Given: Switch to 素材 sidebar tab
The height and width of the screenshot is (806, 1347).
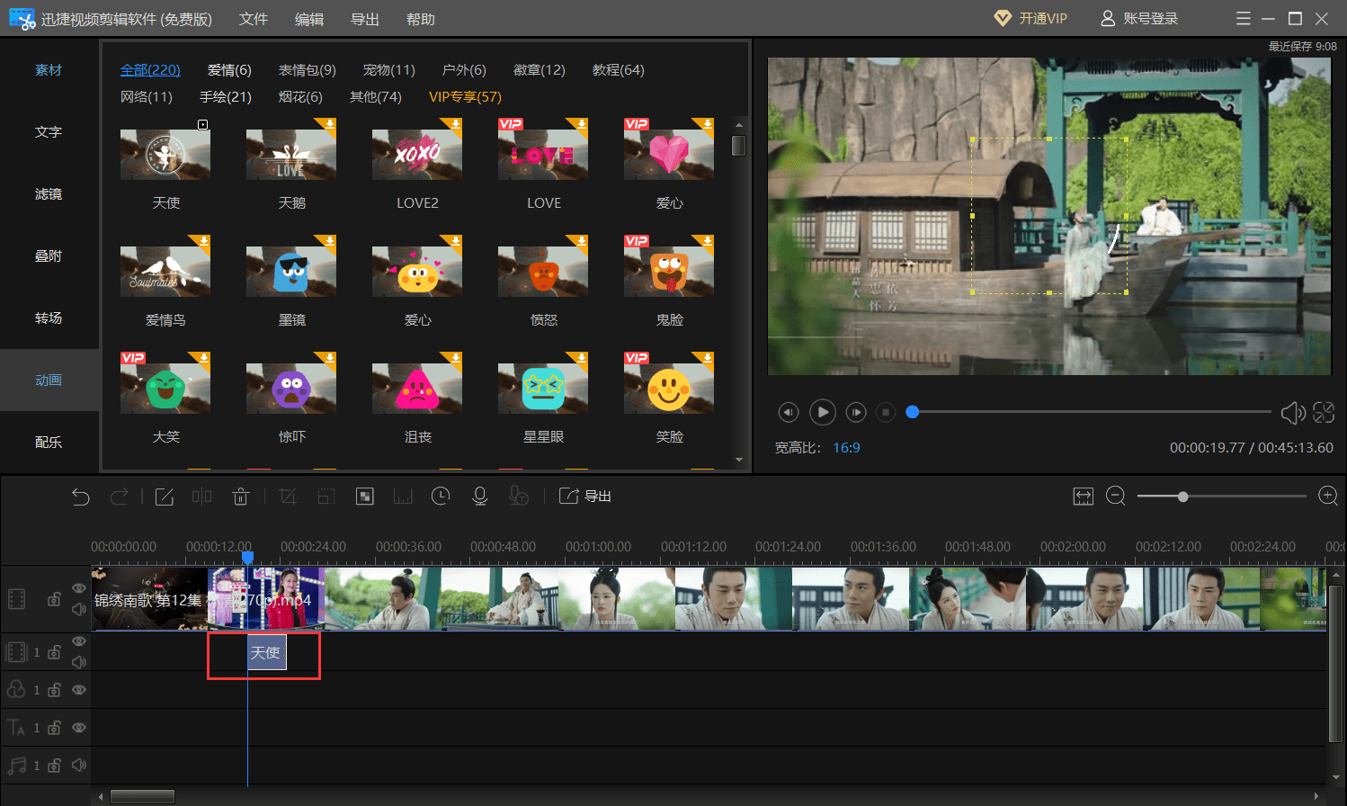Looking at the screenshot, I should click(x=49, y=70).
